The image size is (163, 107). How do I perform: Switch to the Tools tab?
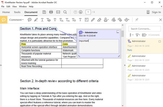pyautogui.click(x=17, y=12)
